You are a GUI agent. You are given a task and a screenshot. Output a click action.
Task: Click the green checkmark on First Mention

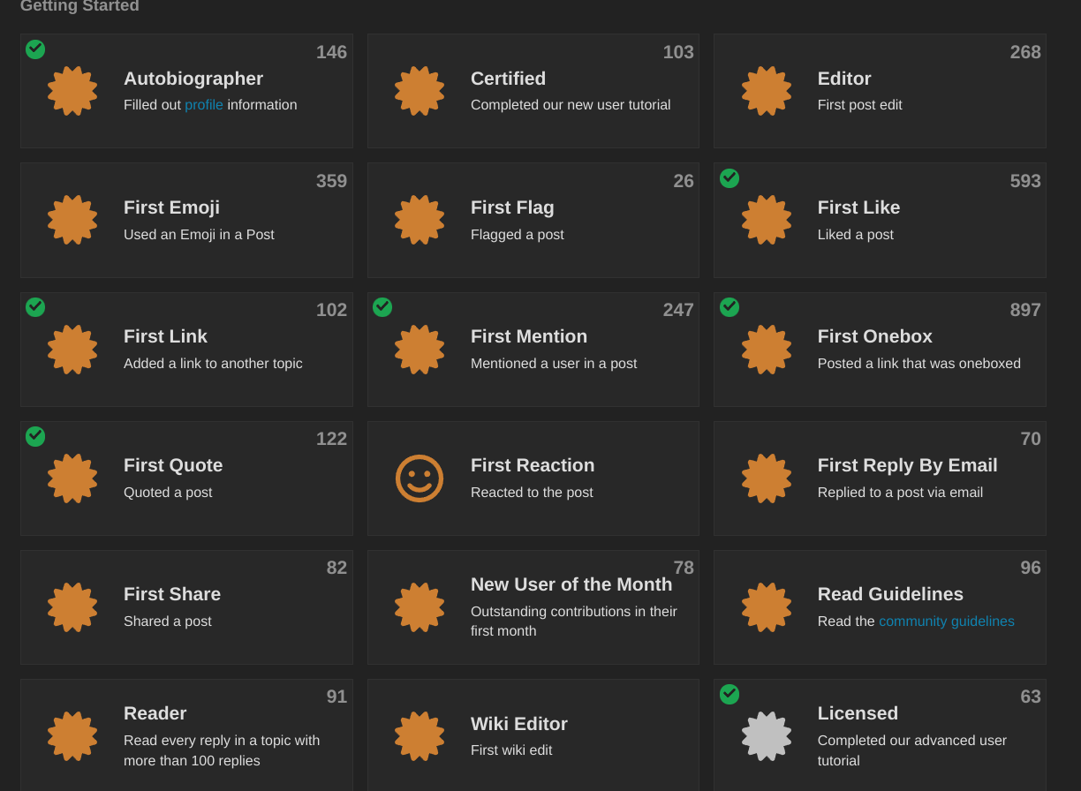382,307
